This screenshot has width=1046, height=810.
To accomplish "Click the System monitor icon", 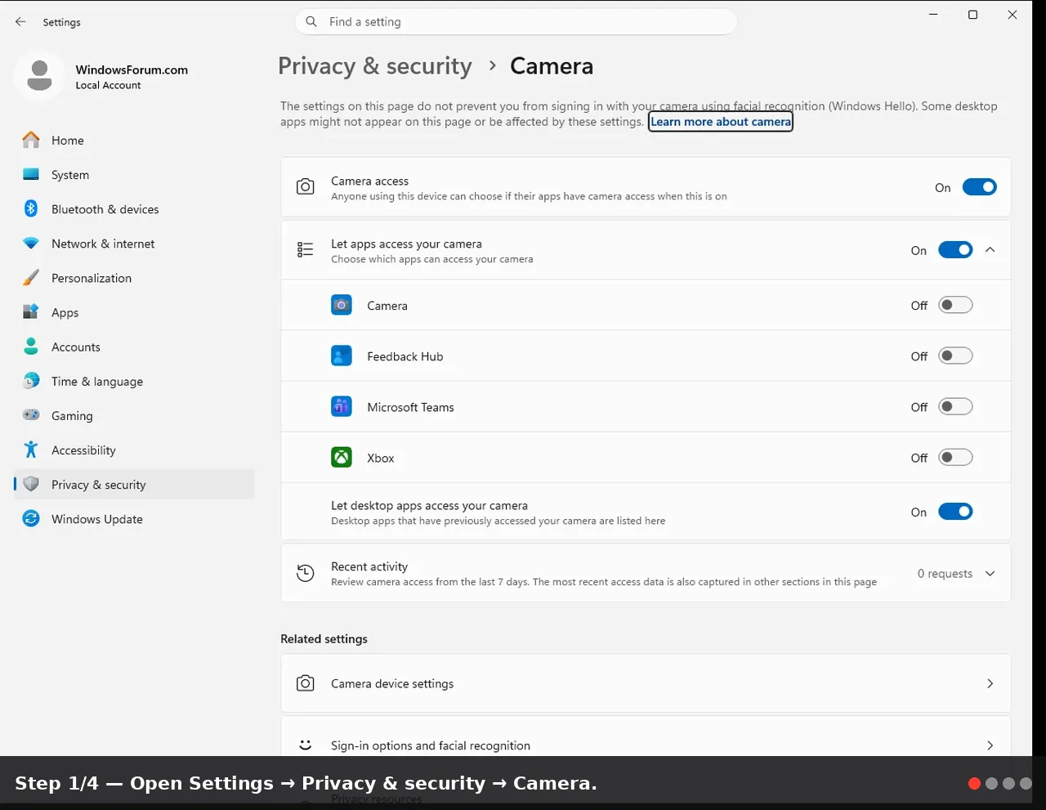I will [31, 175].
